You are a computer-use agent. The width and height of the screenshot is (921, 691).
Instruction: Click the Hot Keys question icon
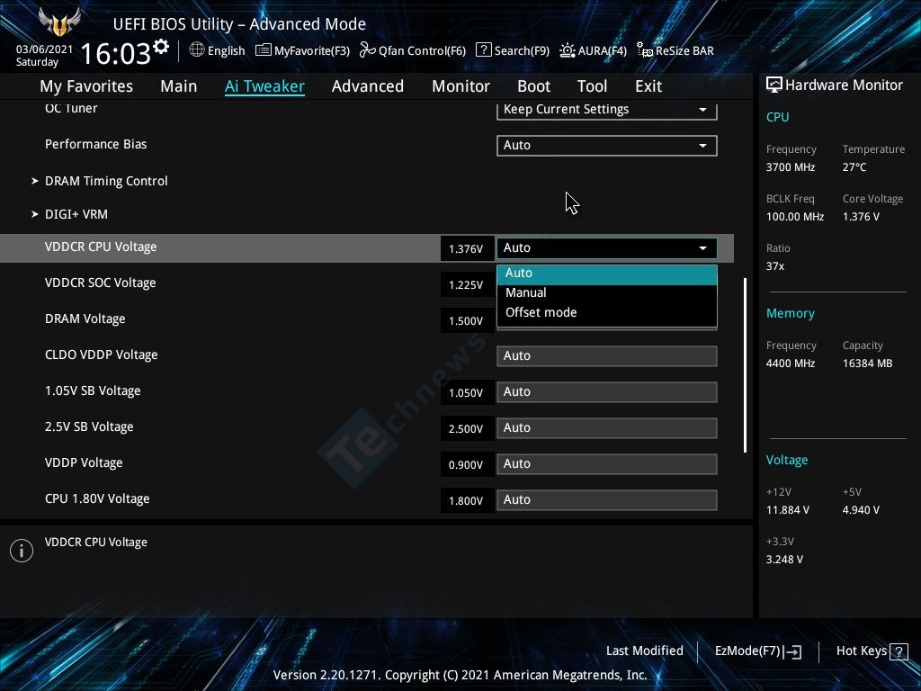[x=899, y=651]
